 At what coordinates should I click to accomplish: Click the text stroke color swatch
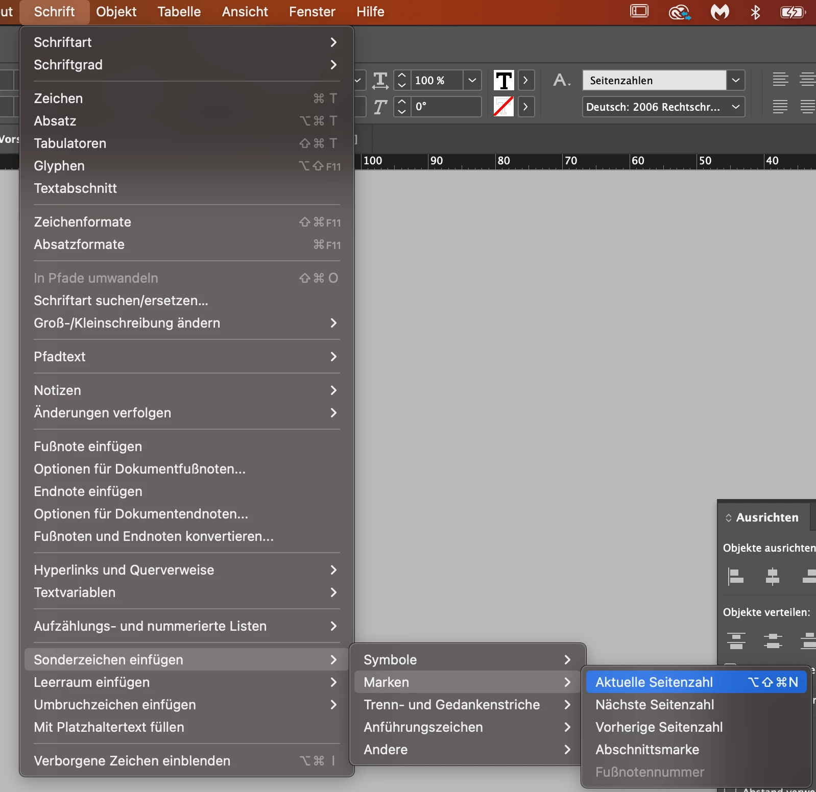pyautogui.click(x=503, y=107)
